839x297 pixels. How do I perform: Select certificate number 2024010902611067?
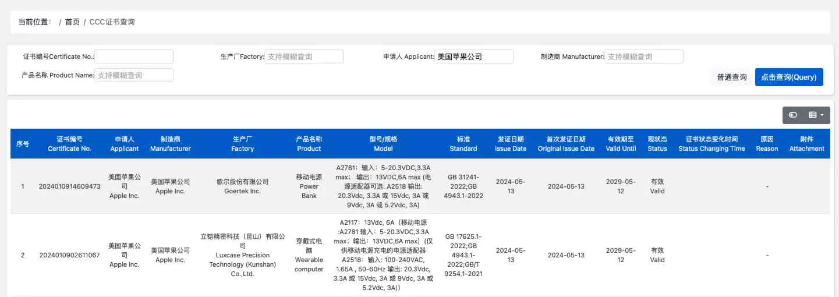tap(69, 255)
